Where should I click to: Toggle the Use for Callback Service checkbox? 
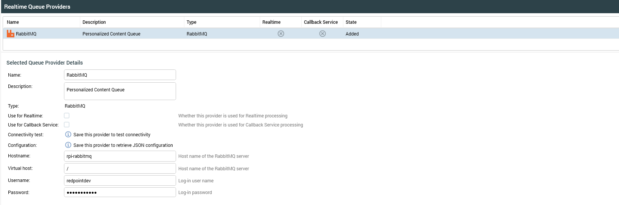coord(67,125)
